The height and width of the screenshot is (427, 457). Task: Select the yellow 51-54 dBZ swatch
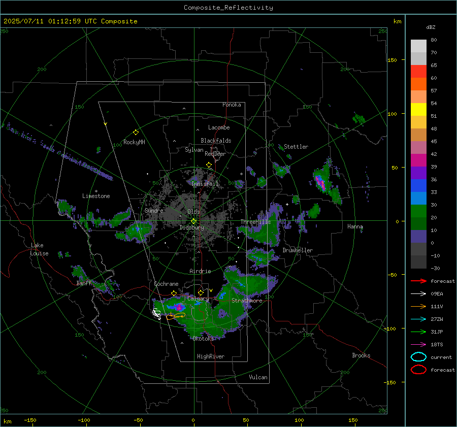point(418,109)
